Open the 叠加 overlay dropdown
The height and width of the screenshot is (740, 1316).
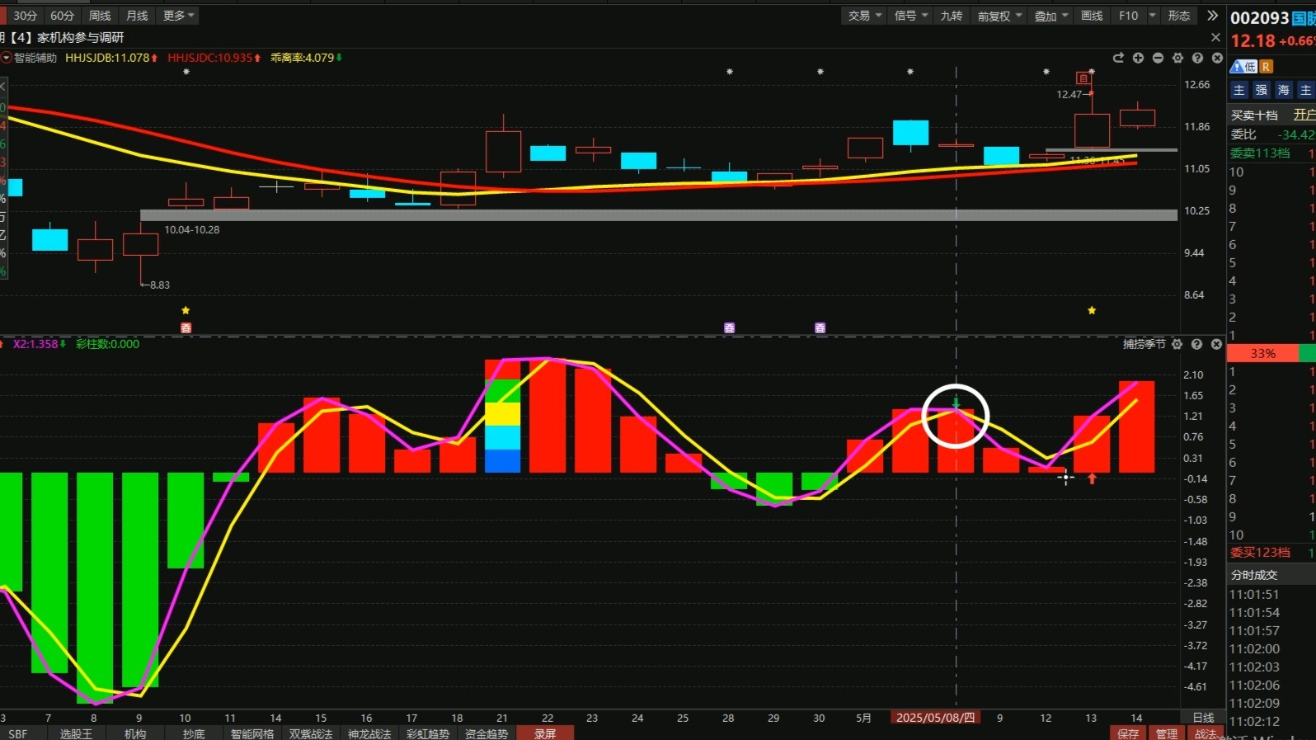point(1051,16)
